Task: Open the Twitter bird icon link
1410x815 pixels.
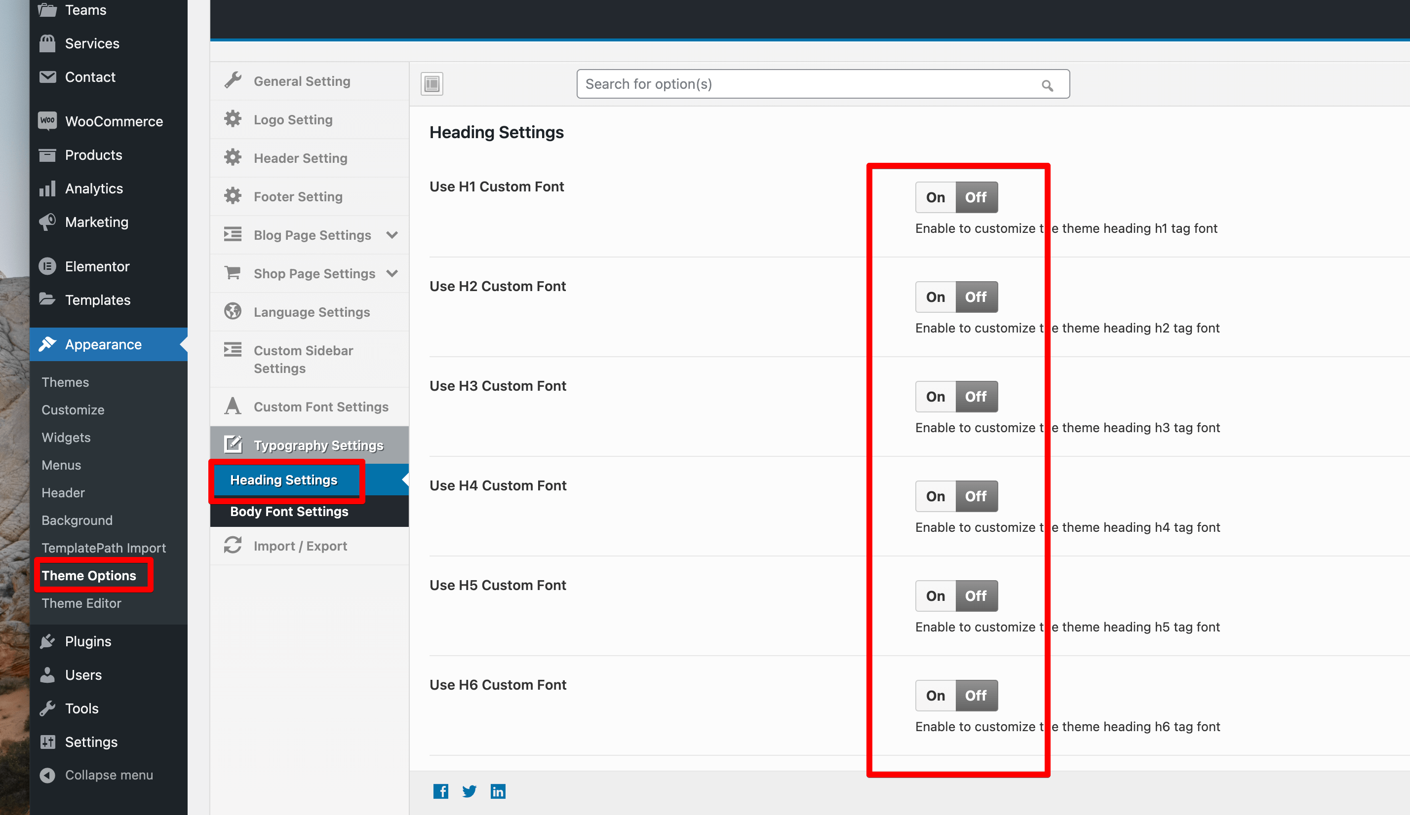Action: click(469, 791)
